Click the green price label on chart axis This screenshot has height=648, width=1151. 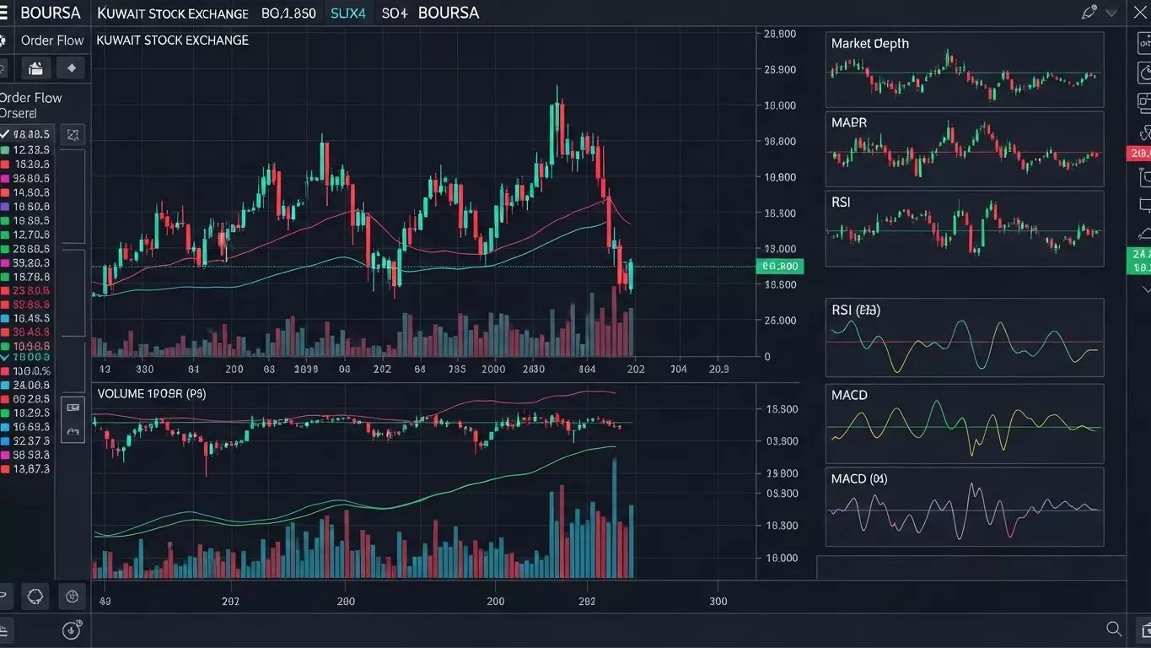click(779, 267)
